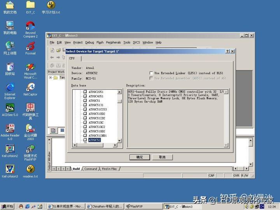The image size is (280, 210).
Task: Open readme.txt desktop file
Action: (x=30, y=171)
